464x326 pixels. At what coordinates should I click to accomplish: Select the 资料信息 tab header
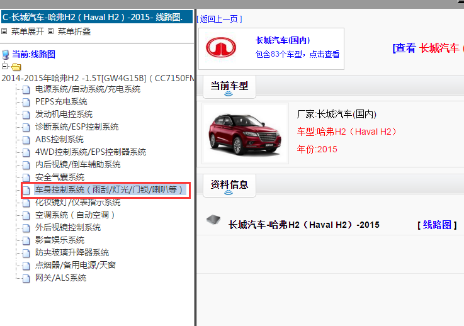[x=229, y=186]
